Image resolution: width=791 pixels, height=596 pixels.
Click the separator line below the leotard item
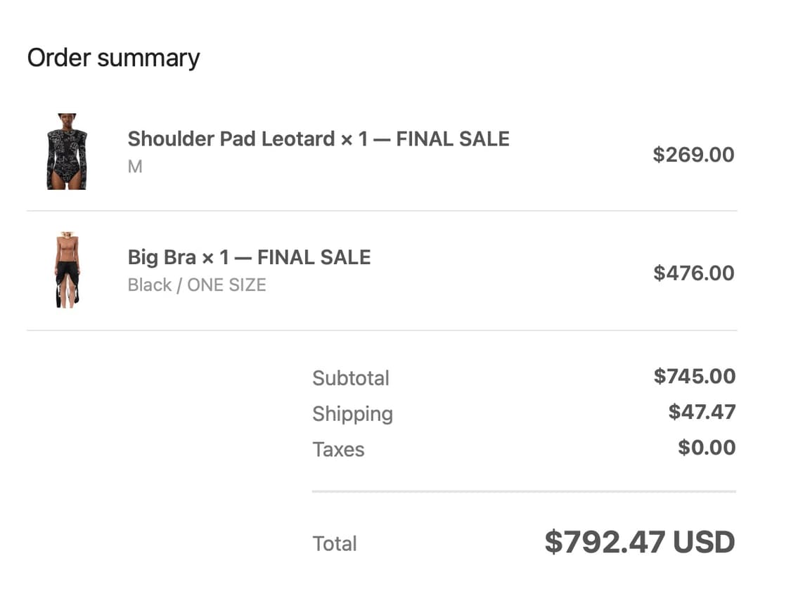tap(382, 211)
